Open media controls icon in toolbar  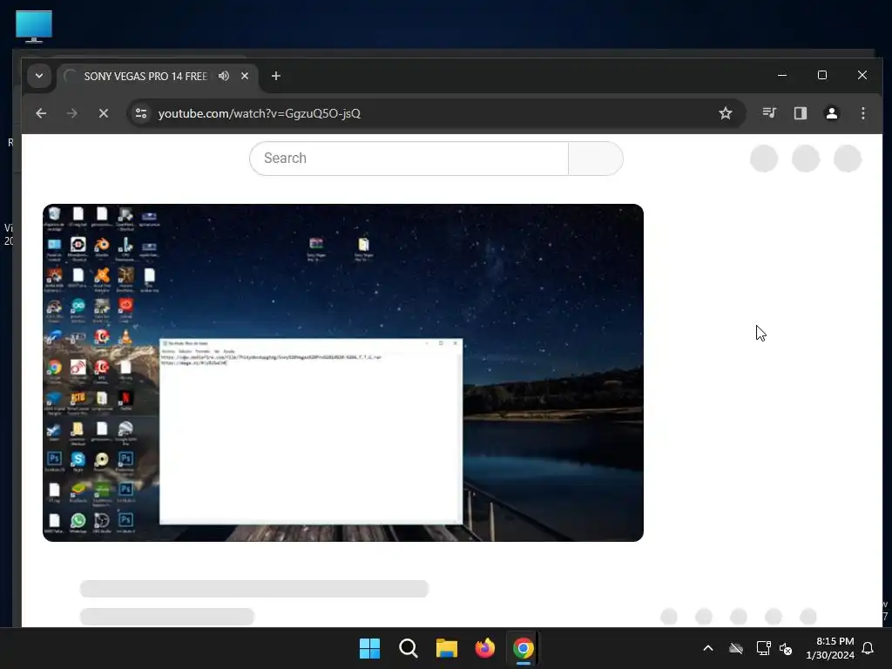coord(769,113)
